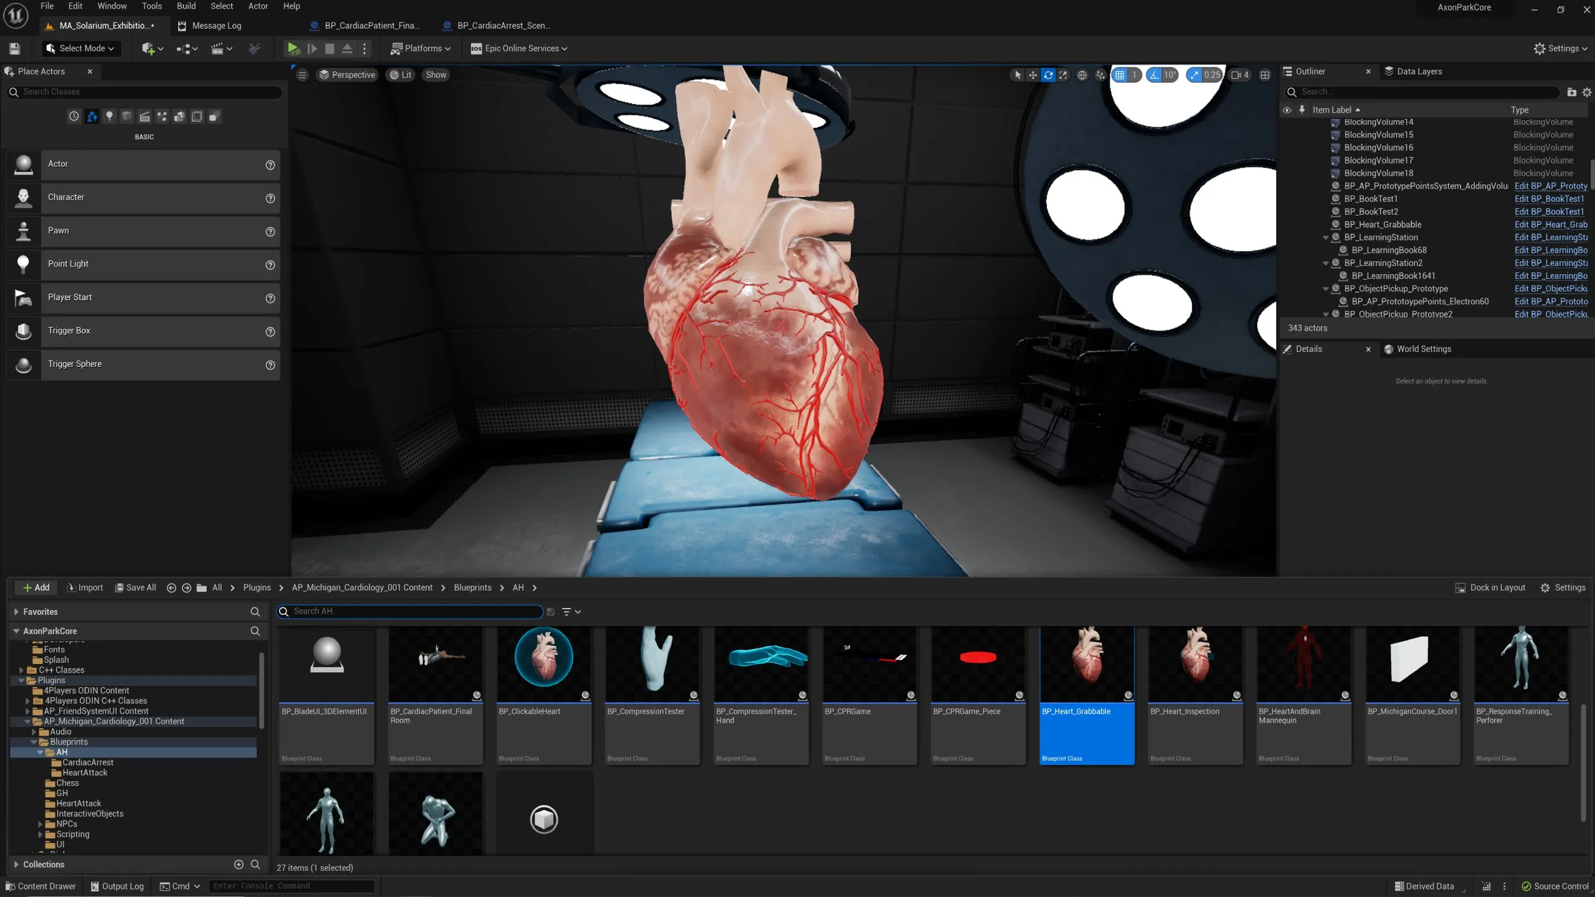1595x897 pixels.
Task: Click the Save current level icon
Action: (15, 49)
